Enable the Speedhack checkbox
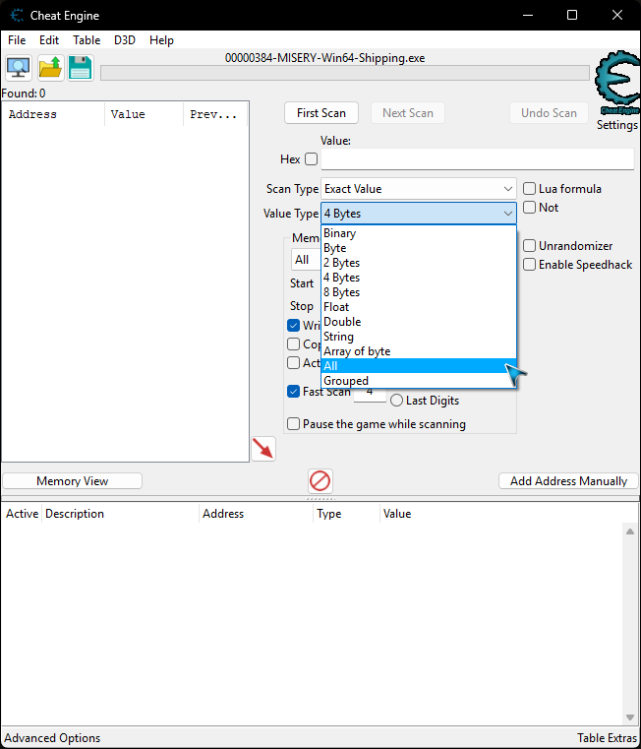641x749 pixels. pos(530,265)
